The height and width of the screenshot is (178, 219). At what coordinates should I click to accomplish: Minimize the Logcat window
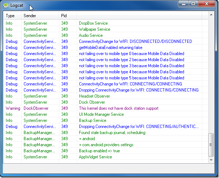click(x=184, y=4)
